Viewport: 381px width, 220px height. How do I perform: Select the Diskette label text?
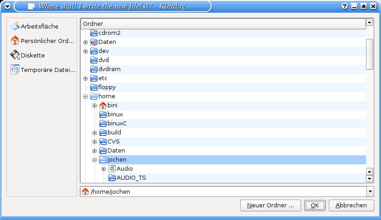[33, 55]
